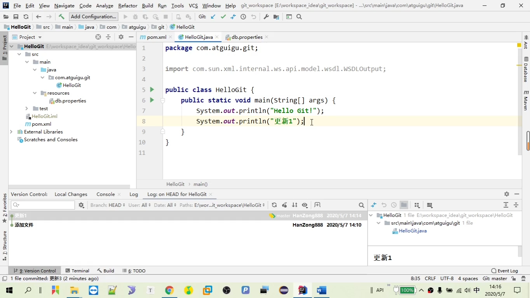Collapse the main folder node
The height and width of the screenshot is (298, 530).
(x=27, y=62)
